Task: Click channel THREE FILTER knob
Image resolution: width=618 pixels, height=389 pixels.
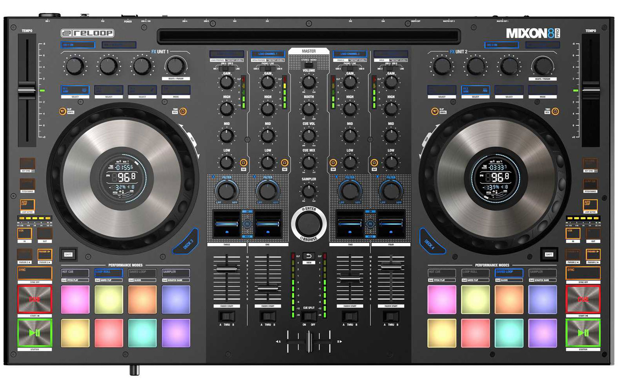Action: [227, 191]
